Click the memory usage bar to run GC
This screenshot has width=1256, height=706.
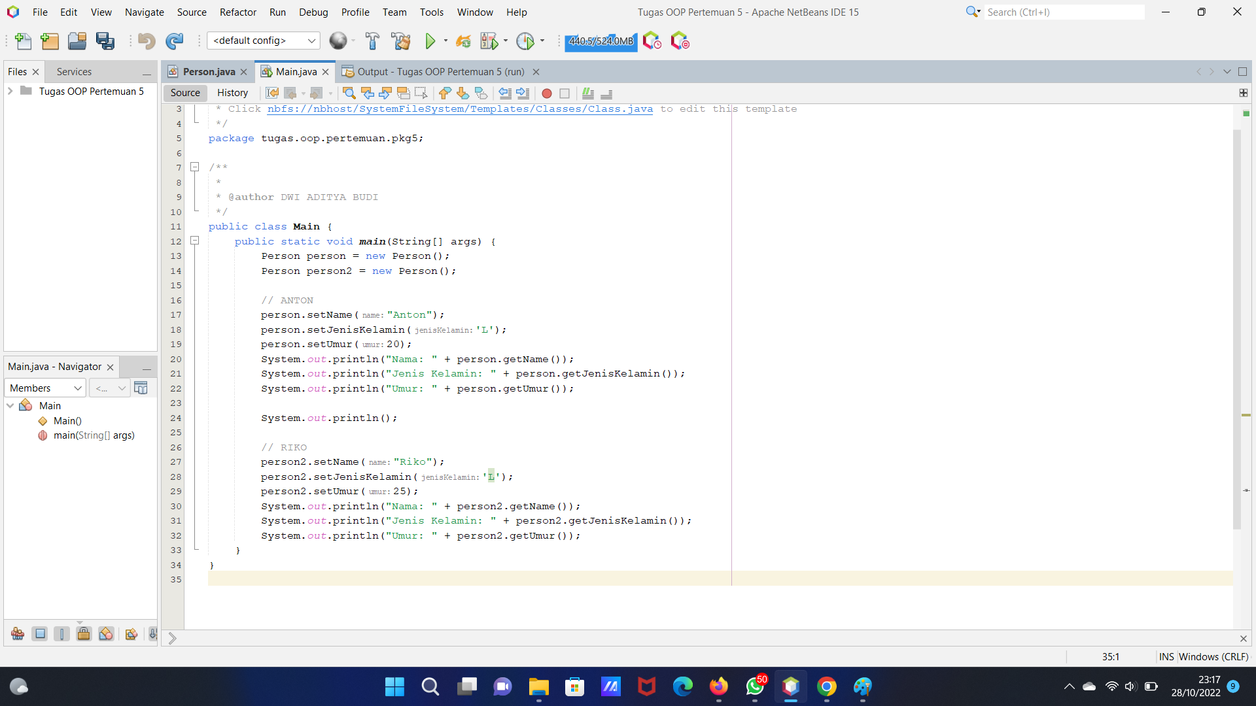pyautogui.click(x=600, y=41)
